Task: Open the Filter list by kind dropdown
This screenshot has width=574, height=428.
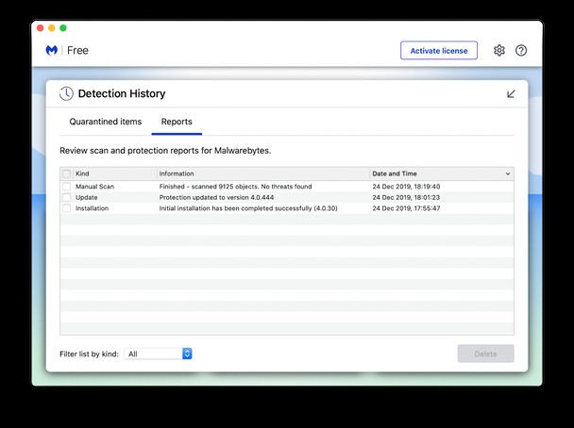Action: pos(158,354)
